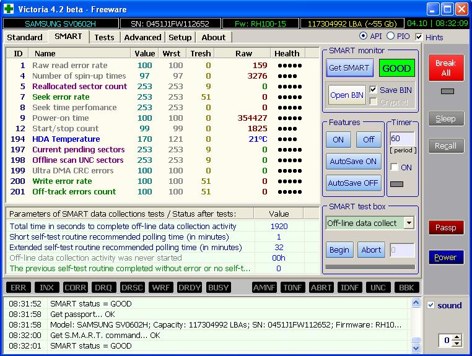The image size is (472, 356).
Task: Click the SMART test progress bar
Action: point(370,267)
